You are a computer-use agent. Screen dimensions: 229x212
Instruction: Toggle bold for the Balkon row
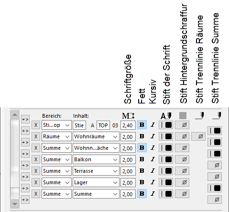[x=142, y=159]
